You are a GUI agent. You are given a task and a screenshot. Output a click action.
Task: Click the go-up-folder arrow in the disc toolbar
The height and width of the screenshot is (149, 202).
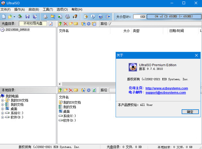click(60, 24)
